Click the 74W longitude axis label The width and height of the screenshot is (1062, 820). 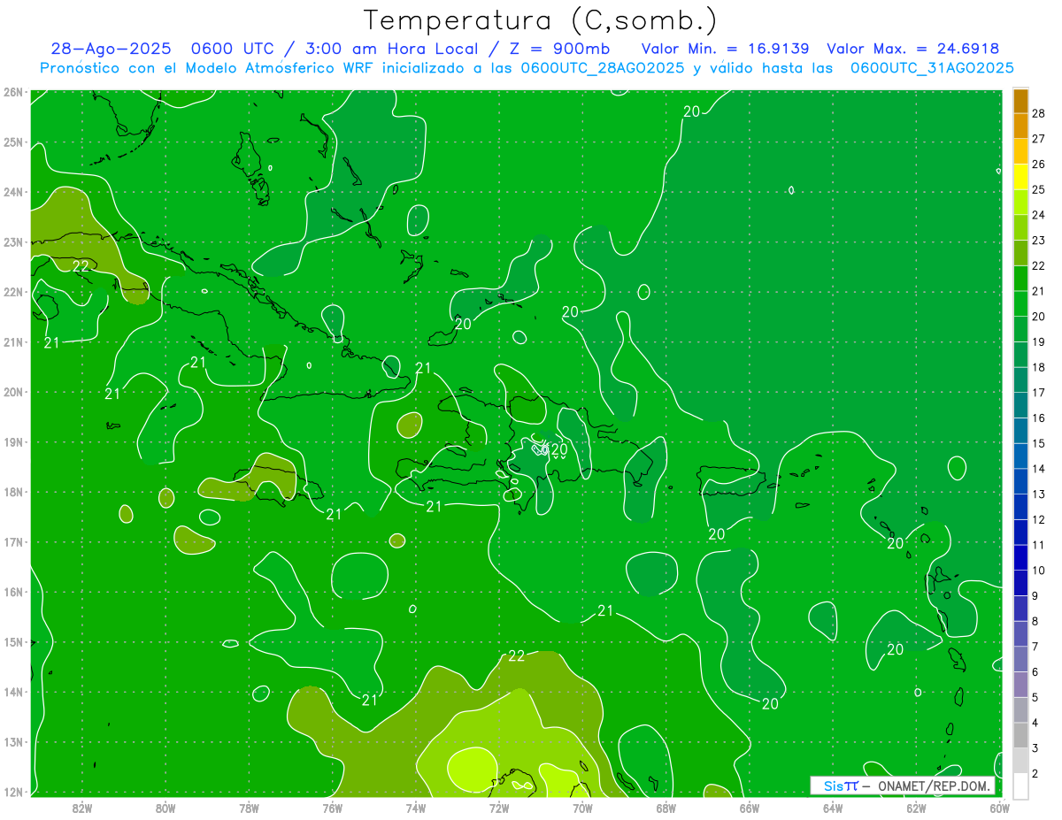(x=416, y=808)
